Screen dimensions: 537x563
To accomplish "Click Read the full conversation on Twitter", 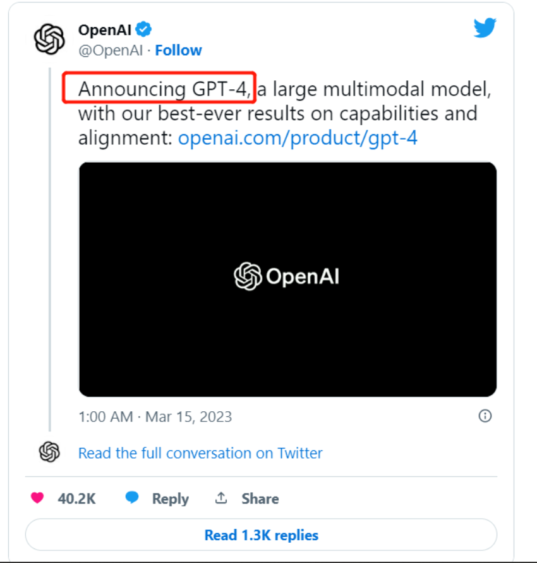I will point(200,453).
